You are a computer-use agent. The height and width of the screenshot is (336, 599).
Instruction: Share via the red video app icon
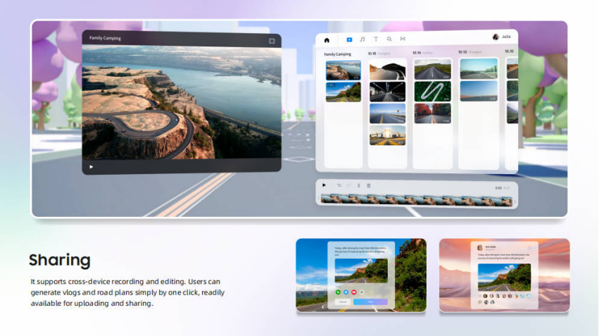[354, 292]
